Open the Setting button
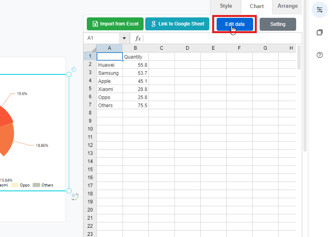 278,24
